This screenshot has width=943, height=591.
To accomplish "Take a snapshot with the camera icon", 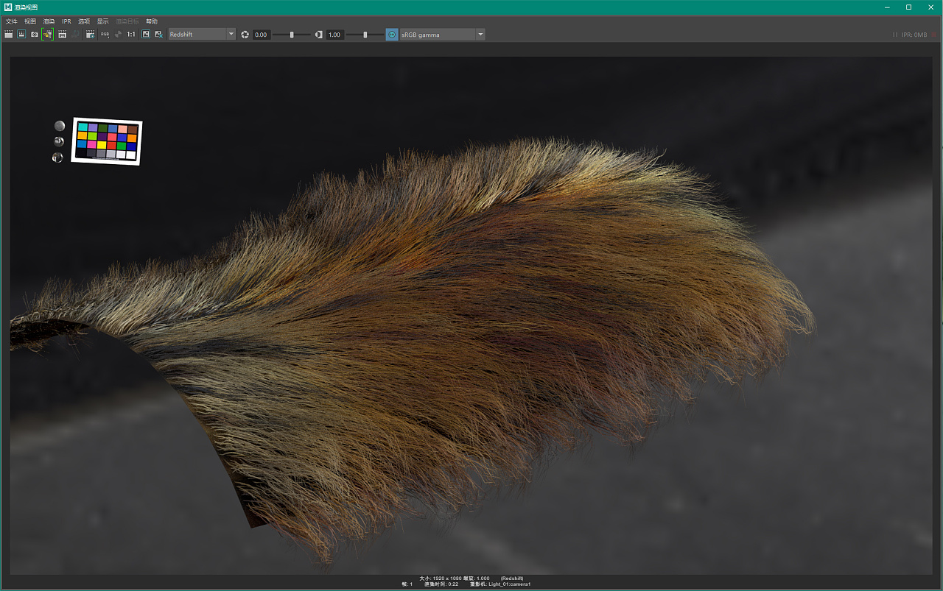I will [x=35, y=35].
